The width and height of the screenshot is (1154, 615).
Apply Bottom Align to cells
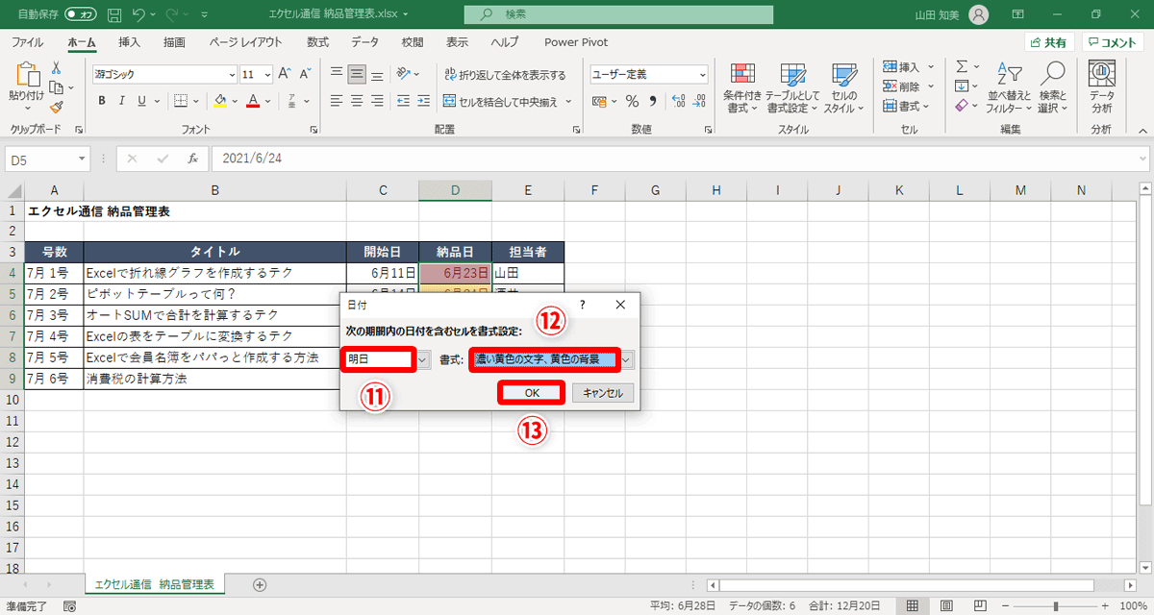point(378,74)
